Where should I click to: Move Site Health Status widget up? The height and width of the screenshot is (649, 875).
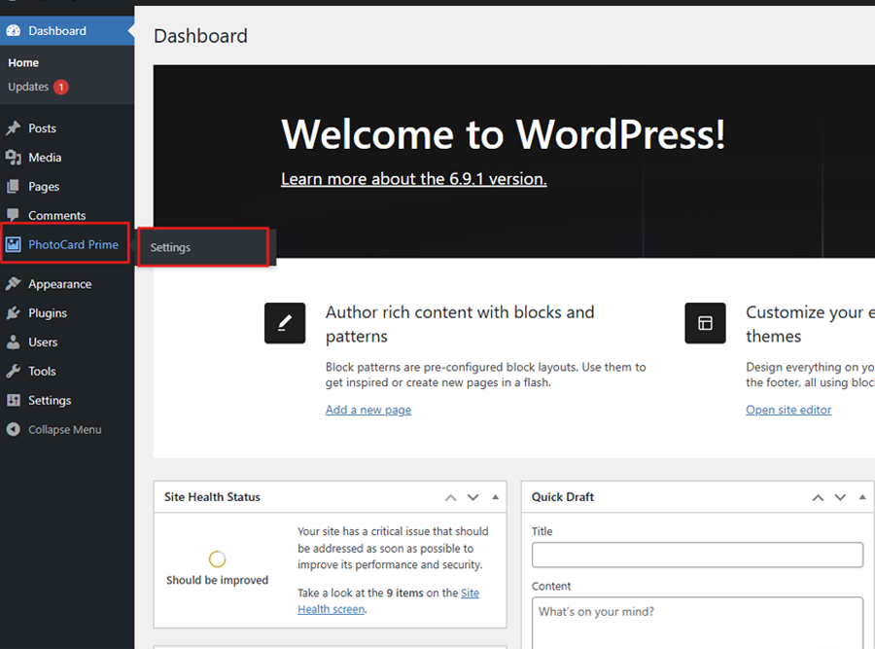(x=451, y=497)
